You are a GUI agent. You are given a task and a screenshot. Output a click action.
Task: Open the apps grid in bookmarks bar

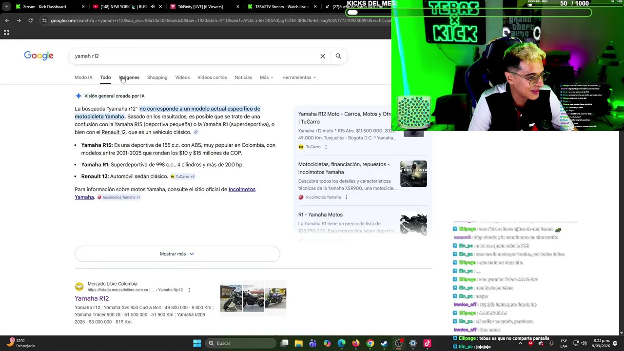point(6,33)
